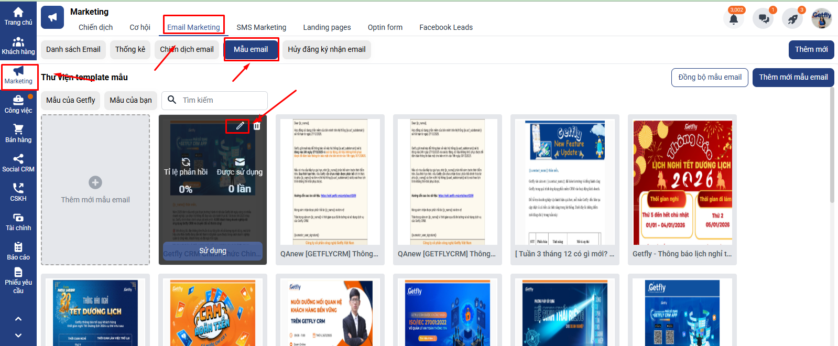Open the chat messages icon
The width and height of the screenshot is (838, 346).
(x=764, y=19)
